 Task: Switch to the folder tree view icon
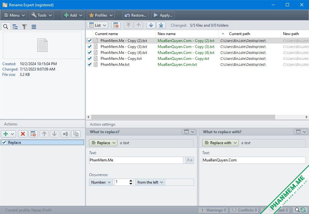click(15, 27)
